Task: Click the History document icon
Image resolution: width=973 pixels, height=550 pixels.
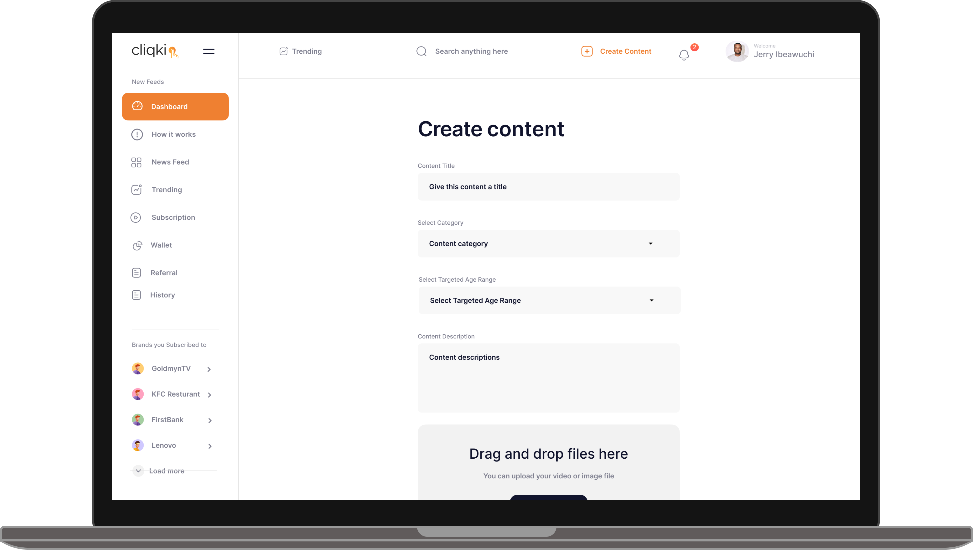Action: pyautogui.click(x=136, y=295)
